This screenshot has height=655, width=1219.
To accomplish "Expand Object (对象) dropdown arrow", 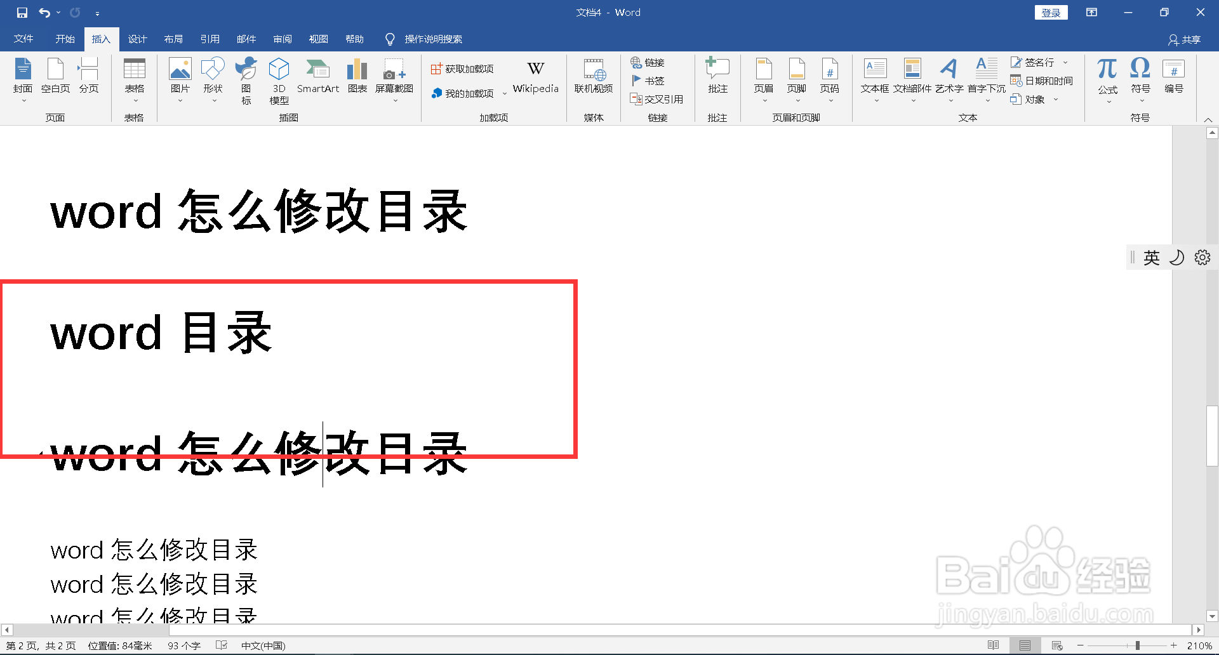I will 1056,99.
